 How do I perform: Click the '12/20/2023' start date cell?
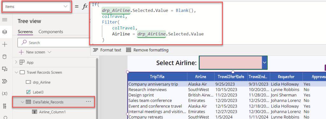pyautogui.click(x=226, y=101)
